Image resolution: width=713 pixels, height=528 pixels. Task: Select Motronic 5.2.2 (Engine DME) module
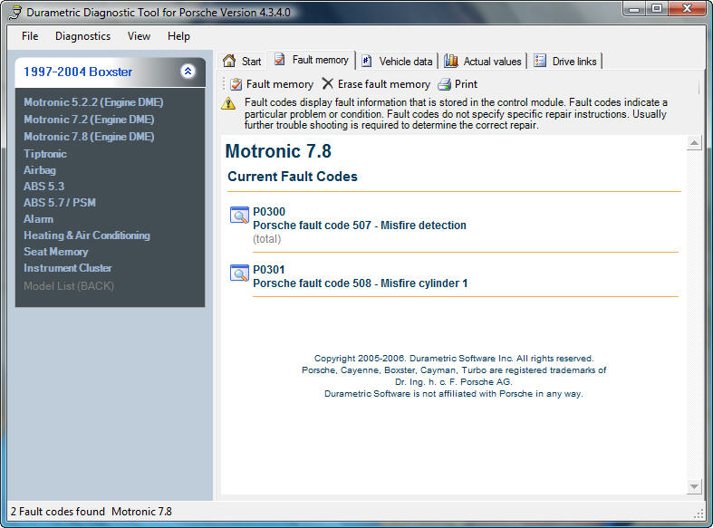[x=93, y=102]
